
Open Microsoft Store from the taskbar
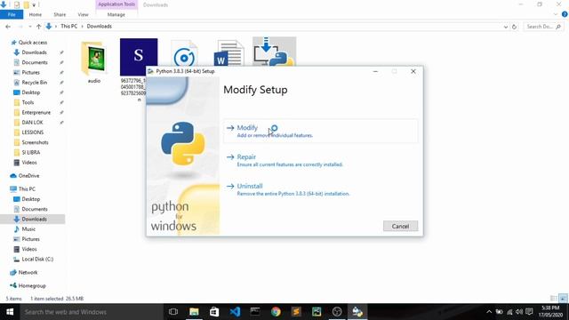pos(214,312)
